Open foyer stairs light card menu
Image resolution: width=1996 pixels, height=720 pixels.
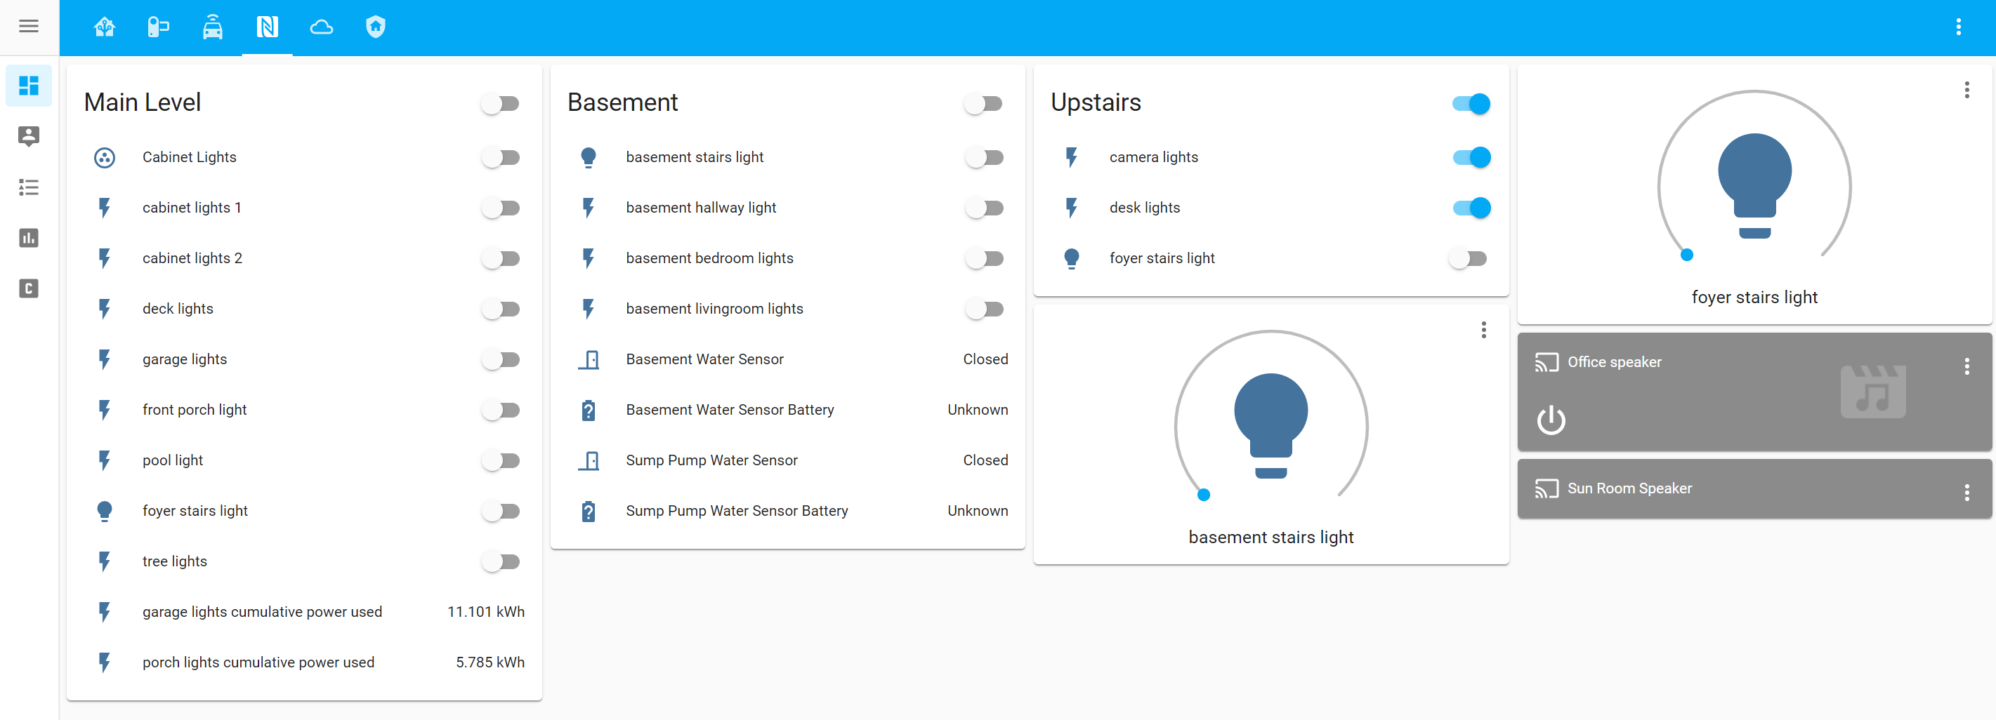(x=1967, y=90)
